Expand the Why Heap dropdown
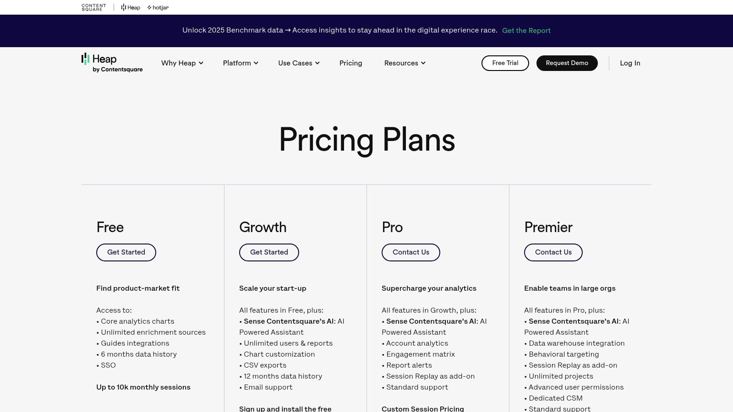 coord(182,63)
